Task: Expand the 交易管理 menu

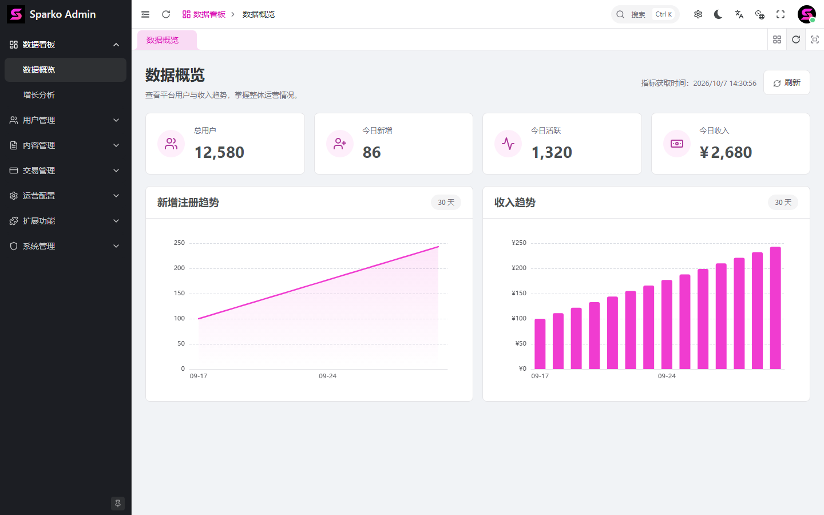Action: point(65,171)
